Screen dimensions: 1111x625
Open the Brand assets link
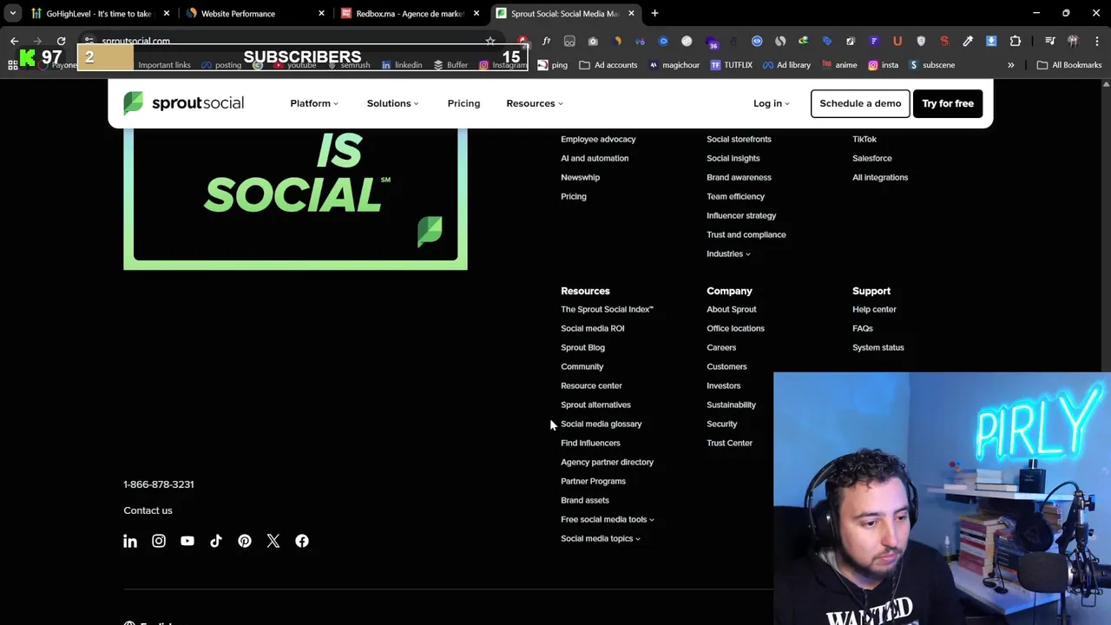tap(584, 500)
